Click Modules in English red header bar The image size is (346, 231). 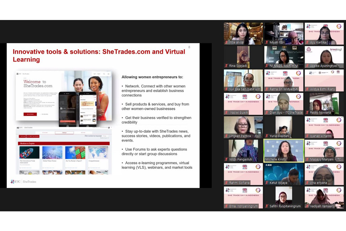tap(64, 143)
